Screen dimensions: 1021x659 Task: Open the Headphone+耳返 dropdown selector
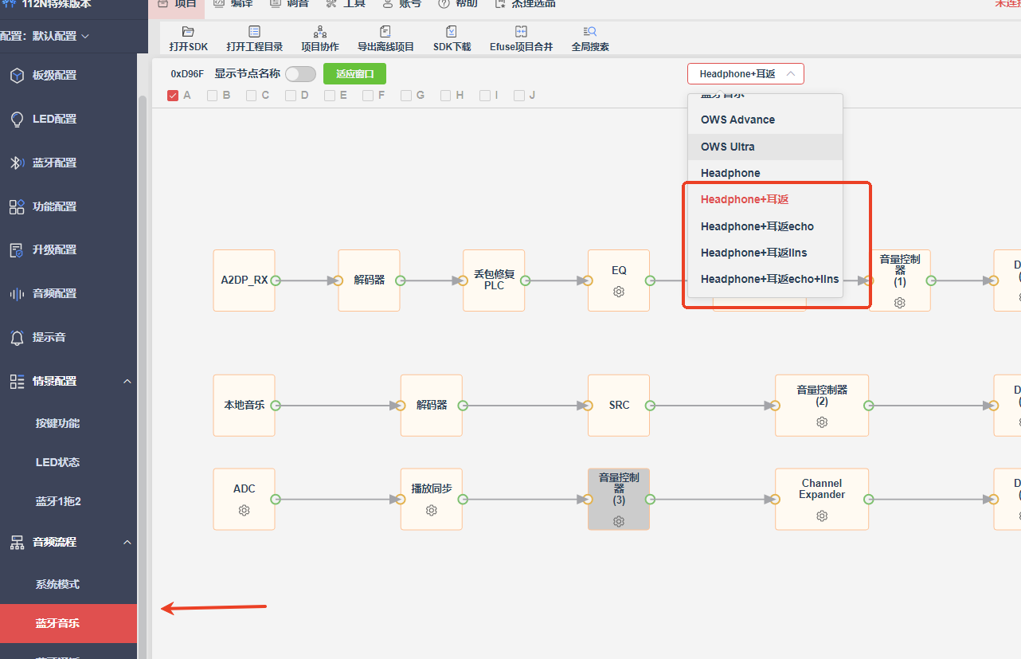point(745,74)
